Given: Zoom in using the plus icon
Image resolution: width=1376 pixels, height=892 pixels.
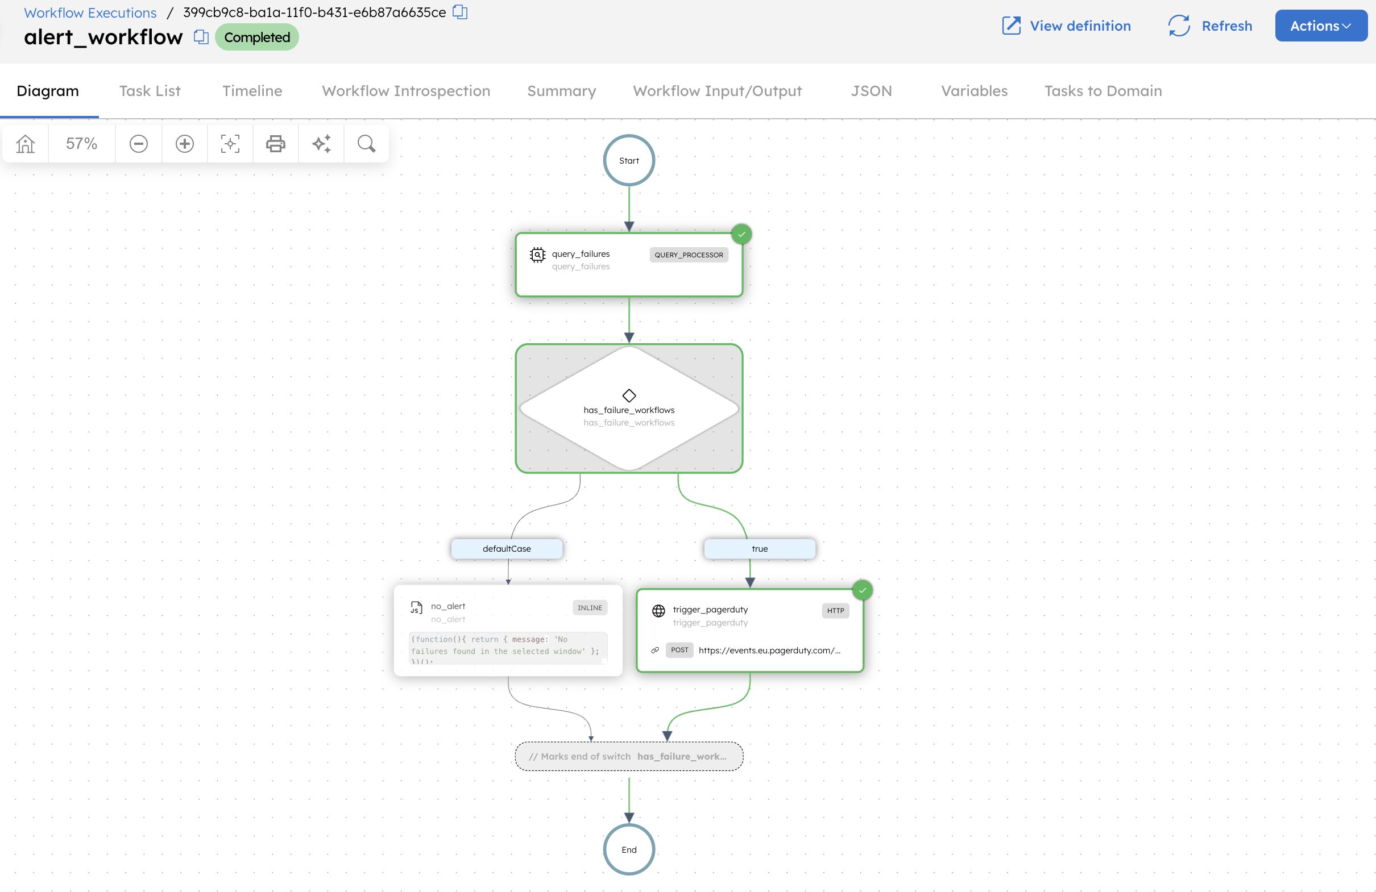Looking at the screenshot, I should (184, 143).
